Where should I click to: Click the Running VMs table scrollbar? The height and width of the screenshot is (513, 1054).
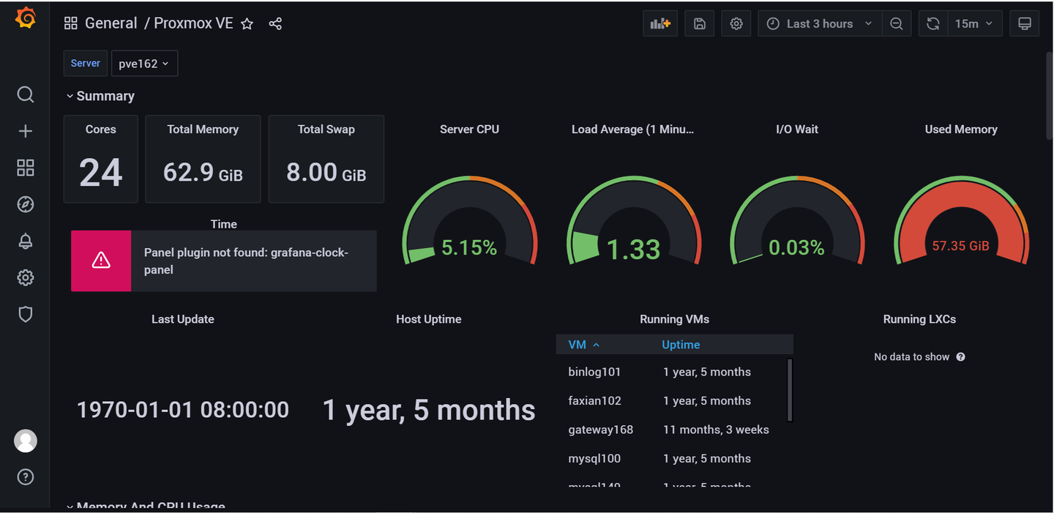point(790,390)
